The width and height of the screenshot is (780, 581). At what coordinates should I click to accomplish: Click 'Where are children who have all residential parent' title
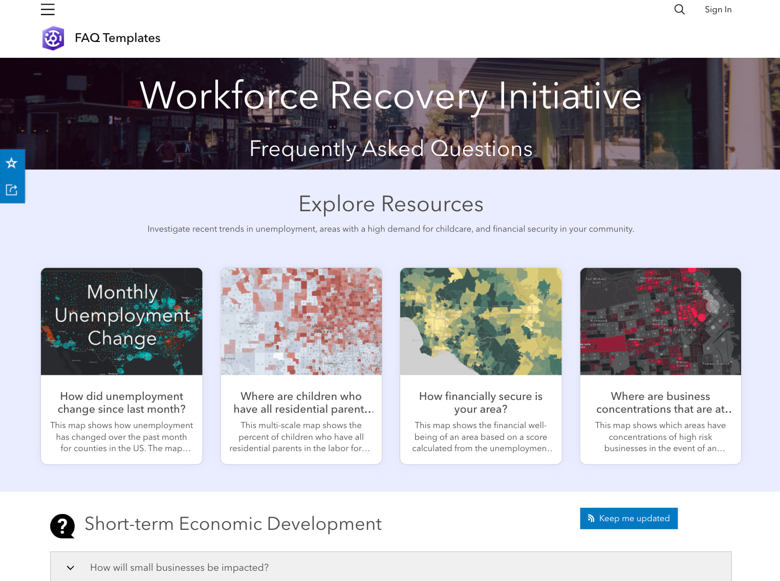[x=304, y=403]
